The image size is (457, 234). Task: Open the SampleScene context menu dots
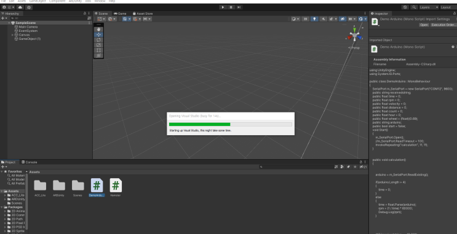(x=89, y=23)
